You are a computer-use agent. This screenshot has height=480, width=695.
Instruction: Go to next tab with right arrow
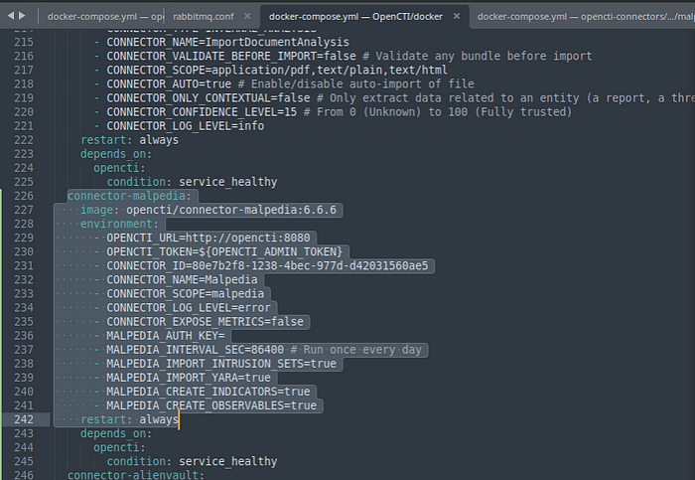(x=22, y=16)
